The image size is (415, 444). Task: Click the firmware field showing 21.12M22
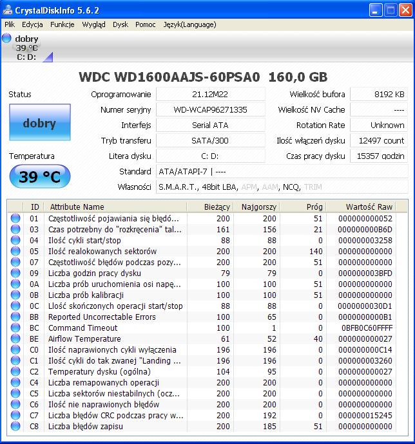pos(211,95)
